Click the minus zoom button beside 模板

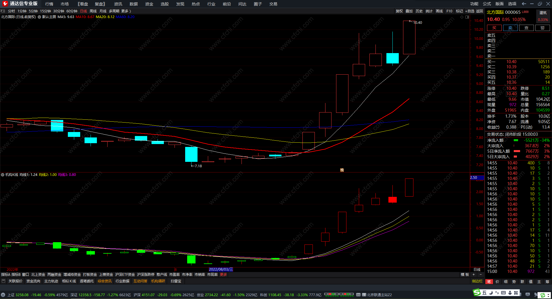point(480,275)
